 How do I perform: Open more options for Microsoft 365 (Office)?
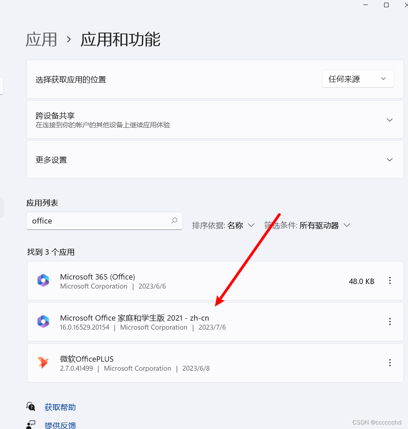390,280
